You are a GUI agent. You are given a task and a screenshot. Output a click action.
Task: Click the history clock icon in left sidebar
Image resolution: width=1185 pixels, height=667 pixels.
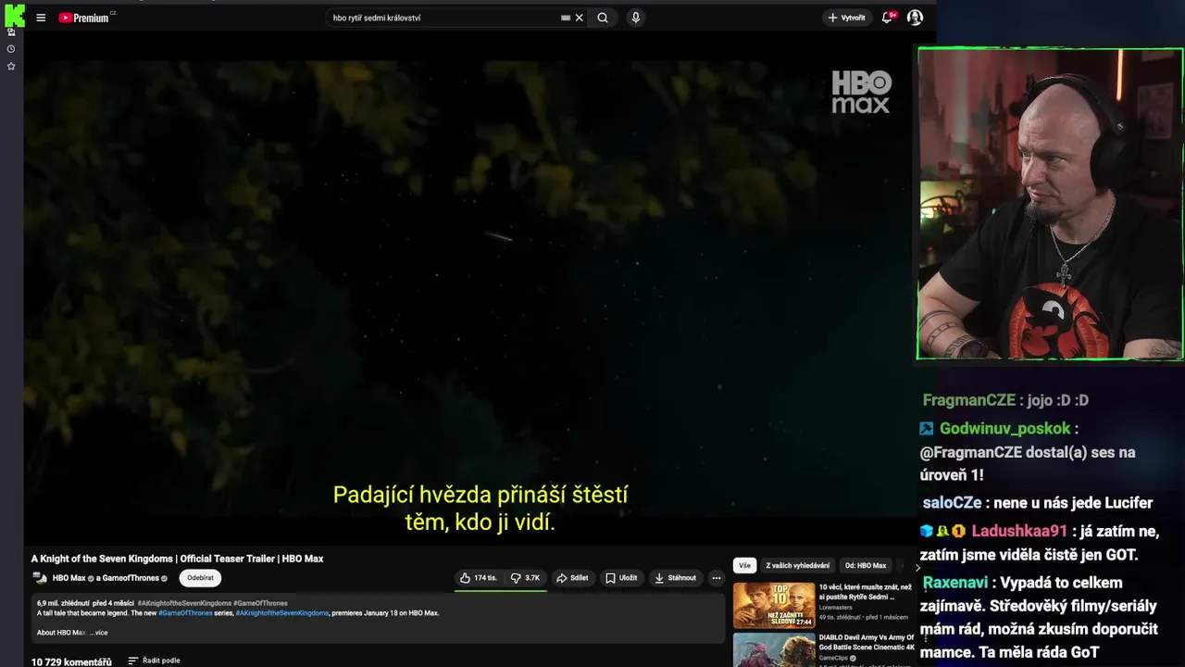pos(11,49)
